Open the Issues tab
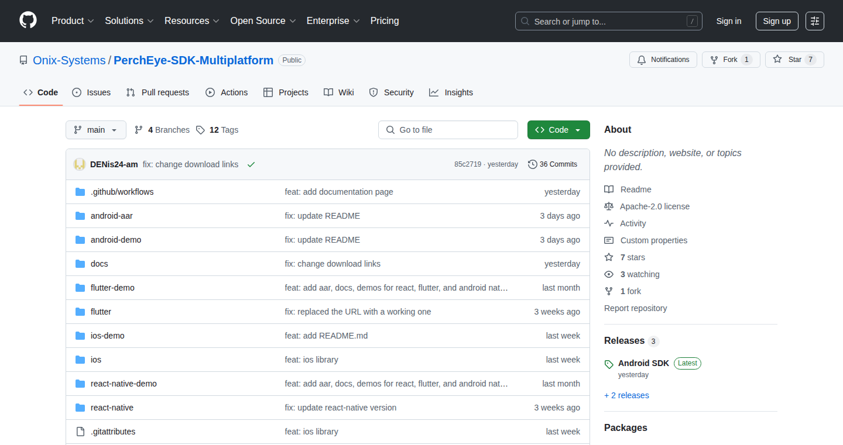The width and height of the screenshot is (843, 445). pyautogui.click(x=91, y=92)
